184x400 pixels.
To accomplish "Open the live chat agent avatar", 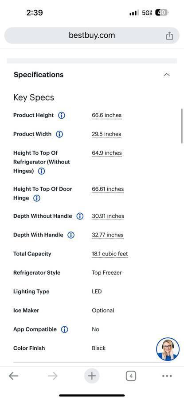I will click(168, 349).
